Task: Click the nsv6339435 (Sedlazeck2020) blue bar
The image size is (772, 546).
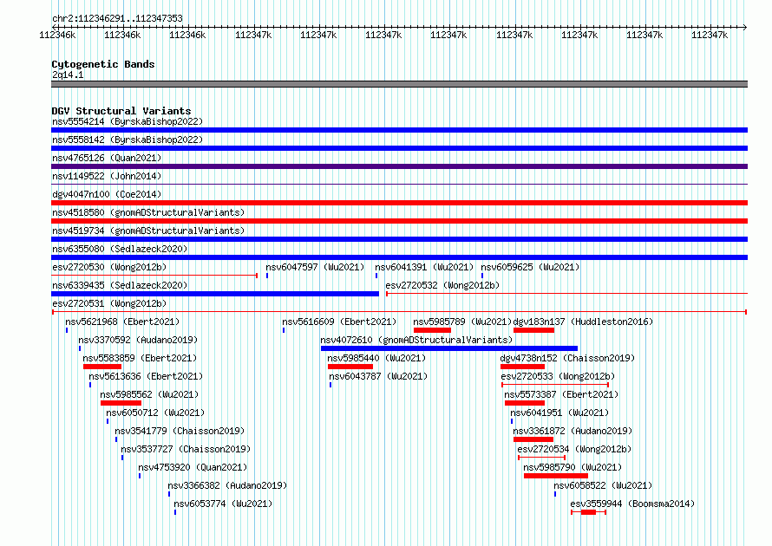Action: 215,294
